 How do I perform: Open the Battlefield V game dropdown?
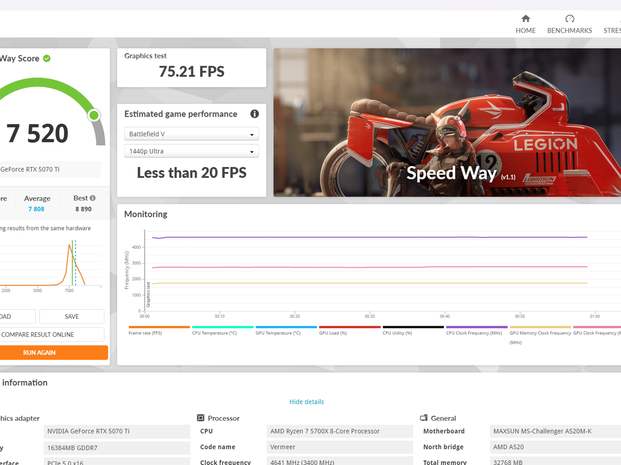(191, 134)
